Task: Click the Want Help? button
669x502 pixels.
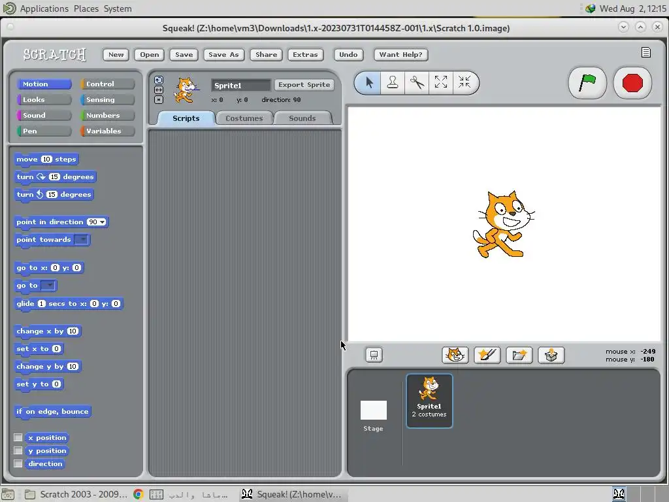Action: (x=400, y=55)
